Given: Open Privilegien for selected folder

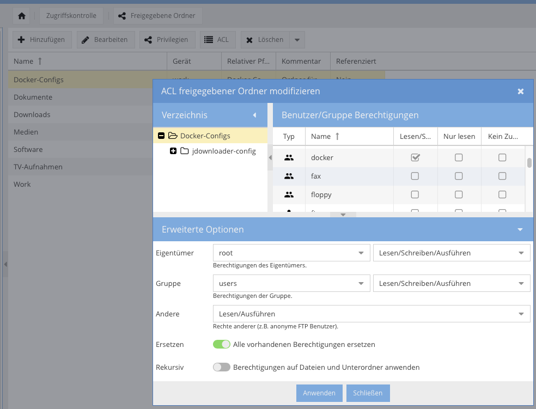Looking at the screenshot, I should (x=167, y=40).
